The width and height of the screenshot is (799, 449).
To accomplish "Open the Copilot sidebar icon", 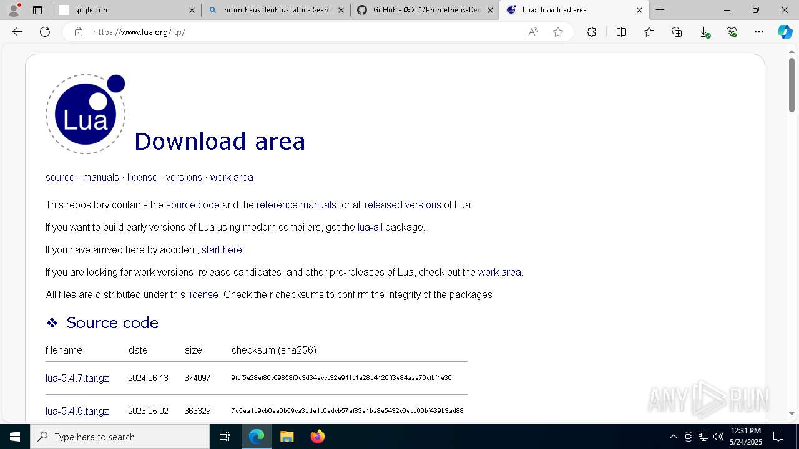I will point(785,32).
